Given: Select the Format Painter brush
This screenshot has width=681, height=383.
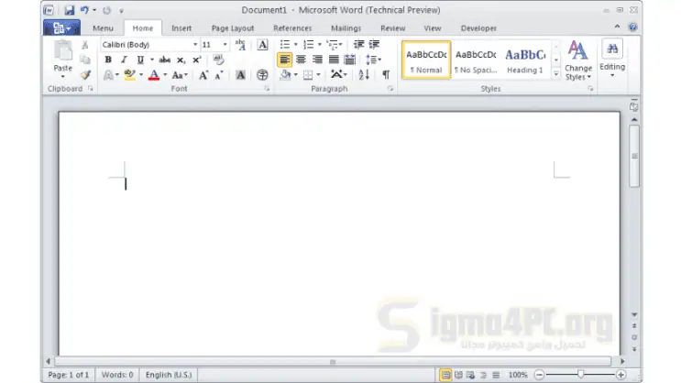Looking at the screenshot, I should point(85,75).
